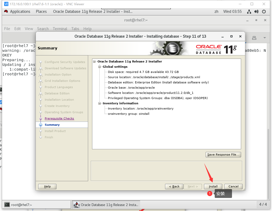Screen dimensions: 272x211
Task: Click the Download Software Updates step label
Action: pos(65,68)
